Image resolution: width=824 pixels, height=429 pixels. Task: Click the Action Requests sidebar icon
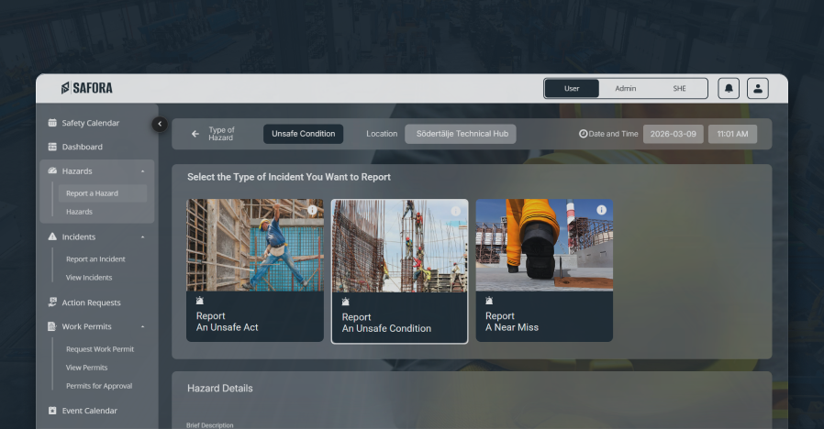click(x=52, y=302)
